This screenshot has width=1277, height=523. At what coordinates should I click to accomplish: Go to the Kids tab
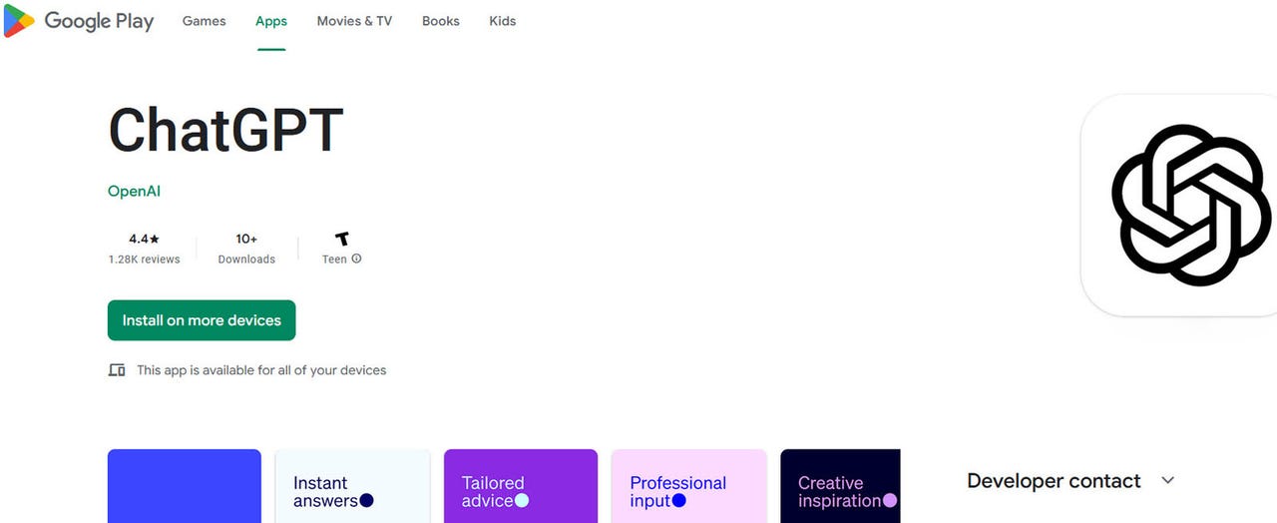tap(503, 21)
